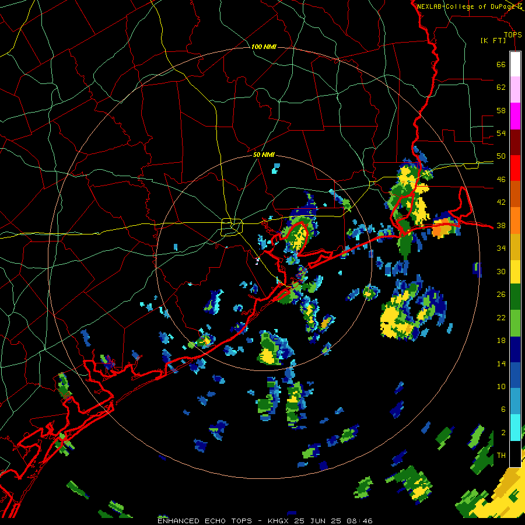Image resolution: width=525 pixels, height=525 pixels.
Task: Select the 26 value on the legend
Action: click(x=501, y=295)
